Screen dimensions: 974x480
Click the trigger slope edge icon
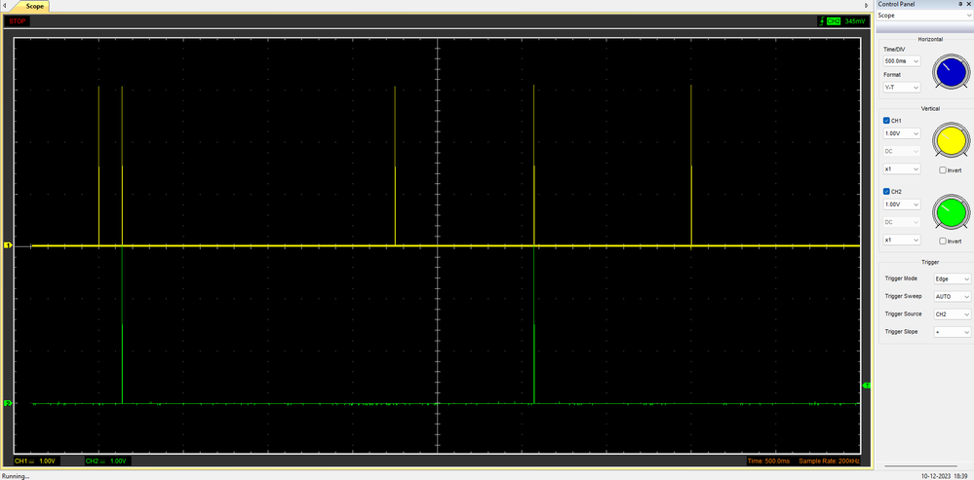pos(821,21)
